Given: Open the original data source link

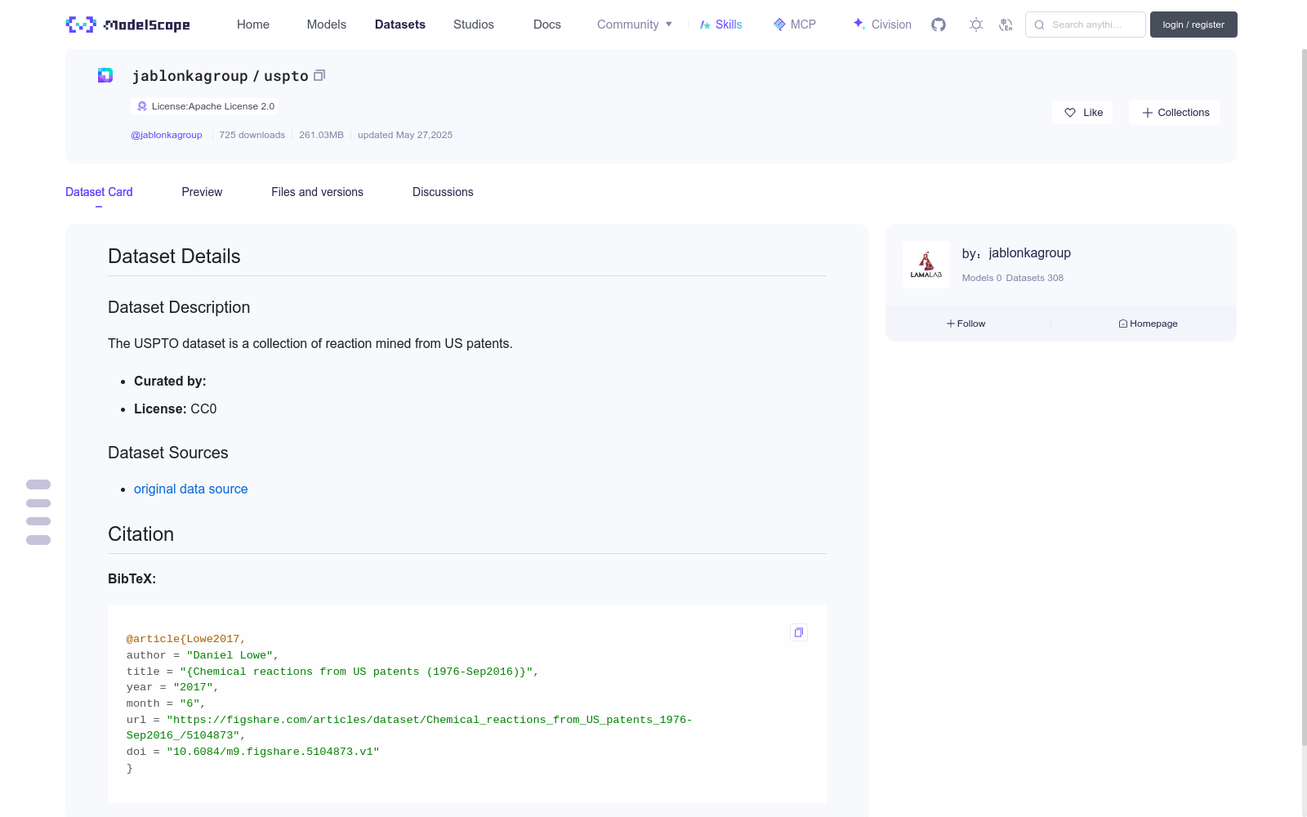Looking at the screenshot, I should (x=190, y=489).
